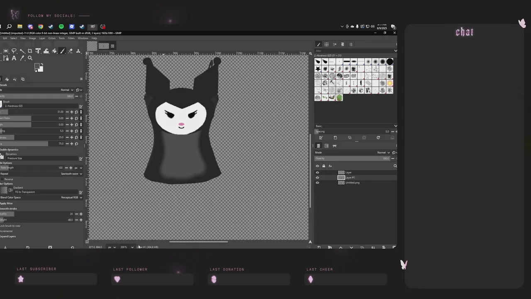Toggle visibility of the top Layer

click(317, 172)
